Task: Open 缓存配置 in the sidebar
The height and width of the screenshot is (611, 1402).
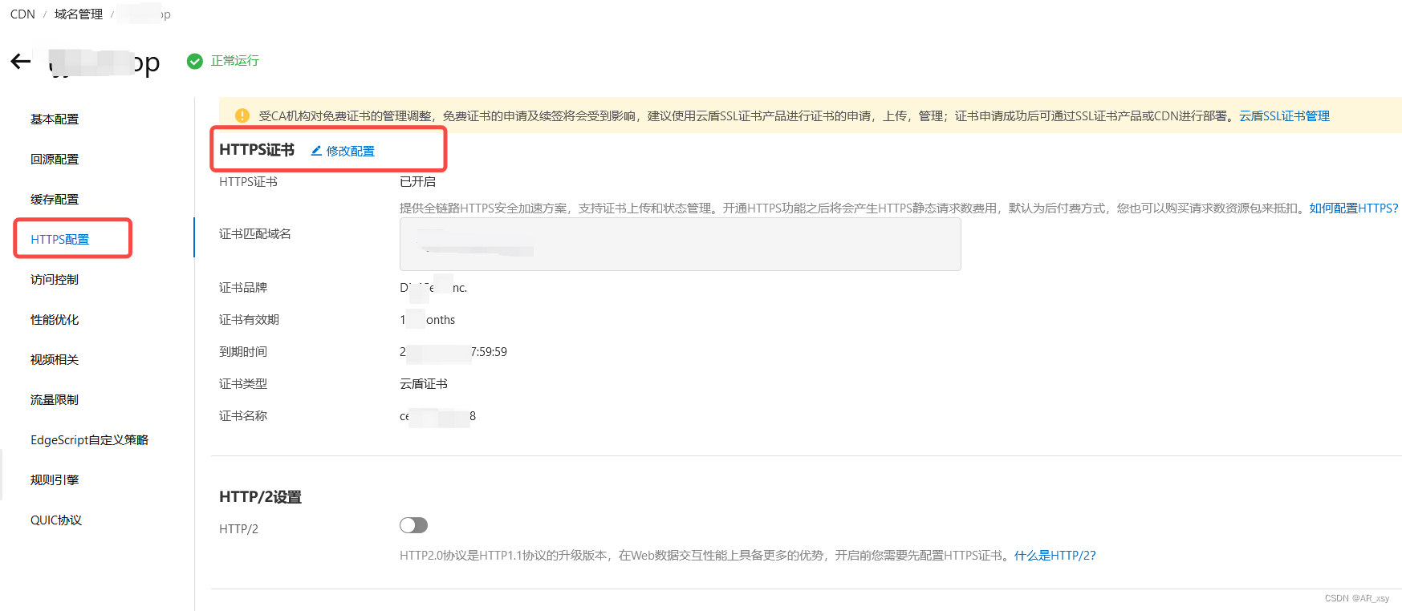Action: click(55, 199)
